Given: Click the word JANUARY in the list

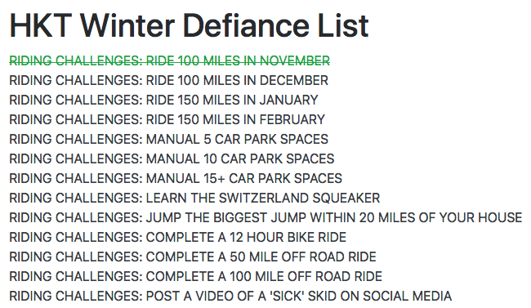Looking at the screenshot, I should 289,100.
